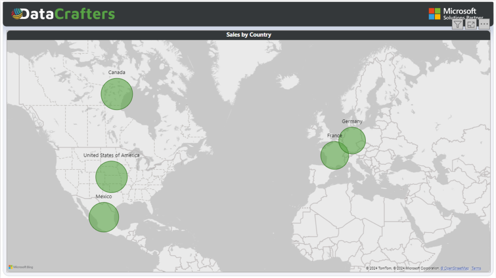Click the Germany label text
This screenshot has height=278, width=496.
point(352,121)
